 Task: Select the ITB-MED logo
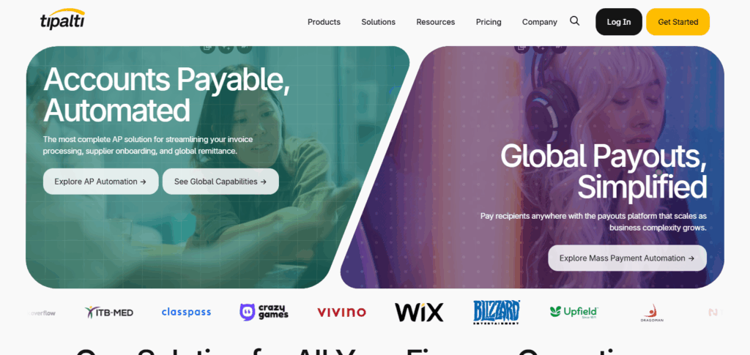click(x=109, y=313)
